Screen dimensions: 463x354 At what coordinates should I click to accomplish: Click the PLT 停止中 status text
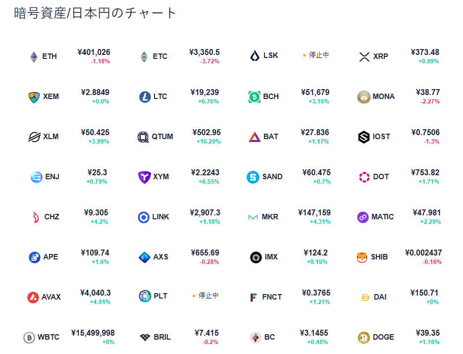(x=208, y=296)
